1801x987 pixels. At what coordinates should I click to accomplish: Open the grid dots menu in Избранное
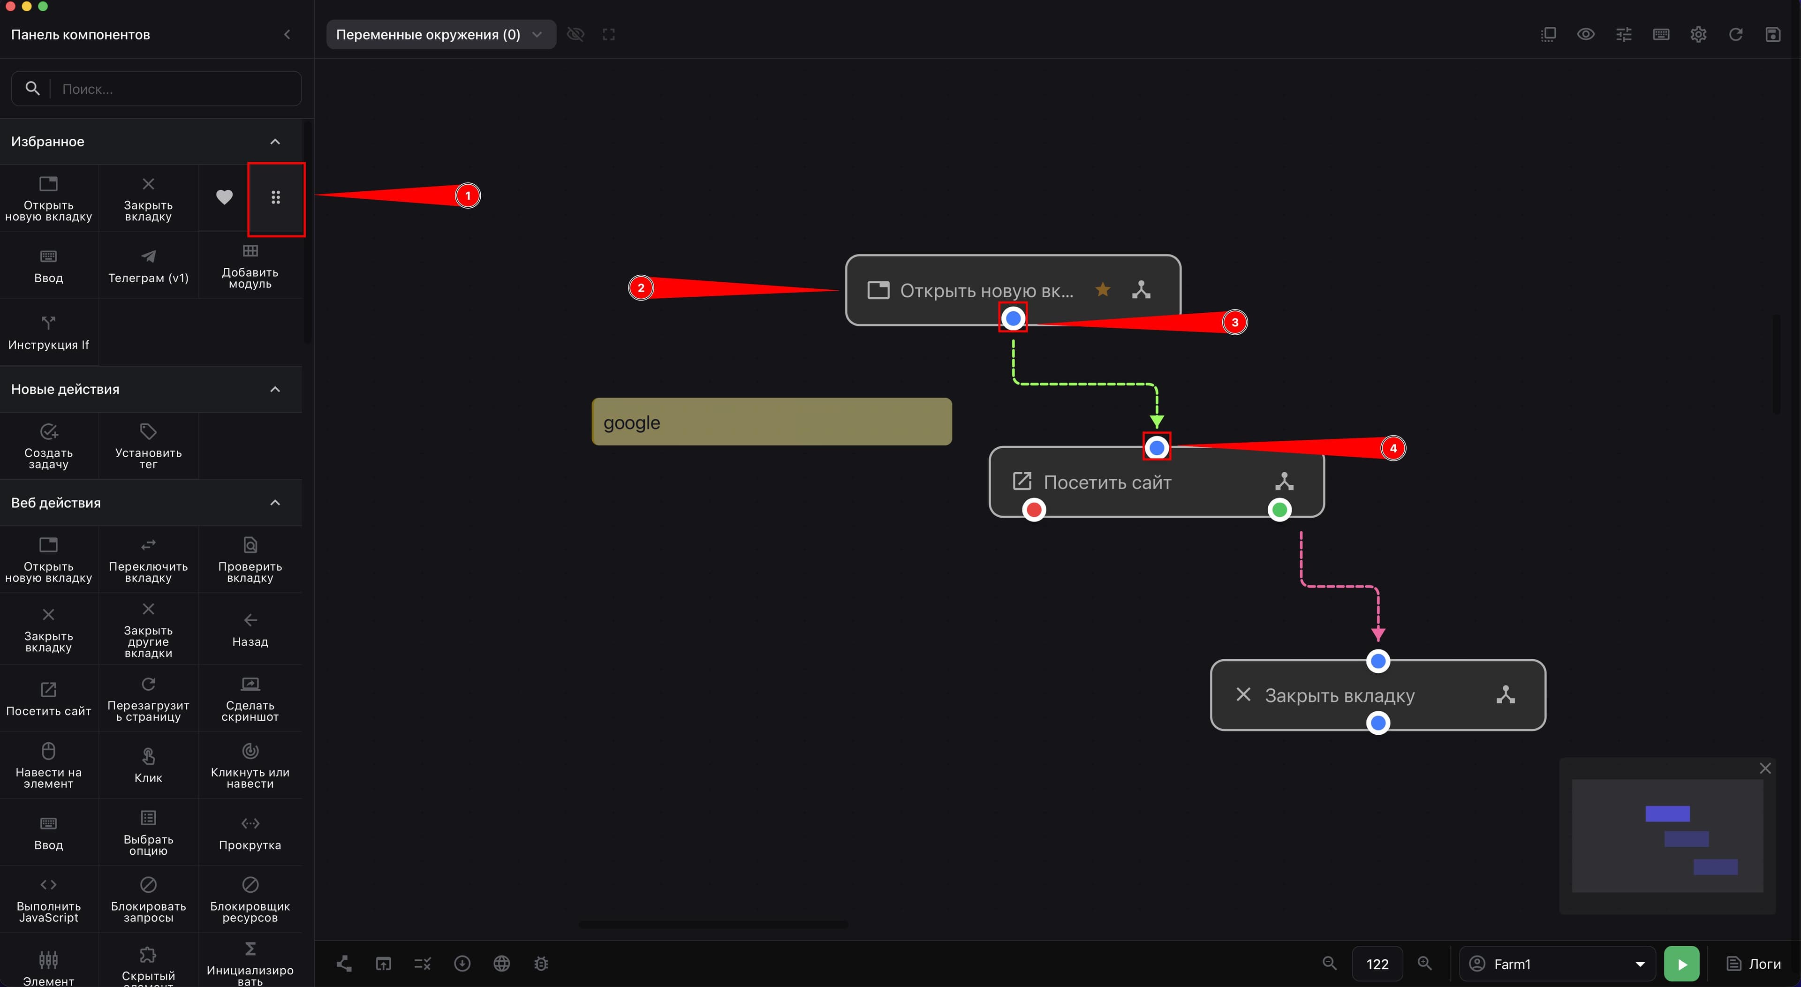pos(275,198)
